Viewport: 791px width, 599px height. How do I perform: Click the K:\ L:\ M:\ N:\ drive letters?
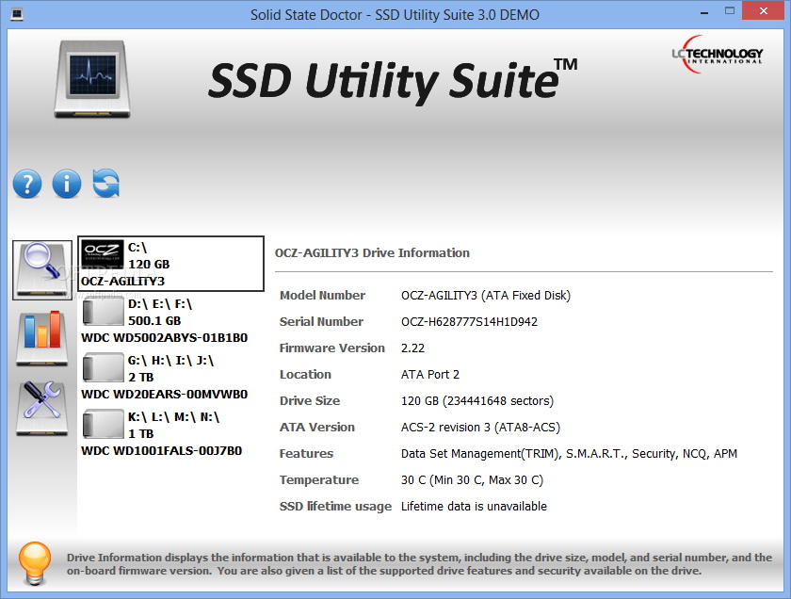(x=173, y=417)
